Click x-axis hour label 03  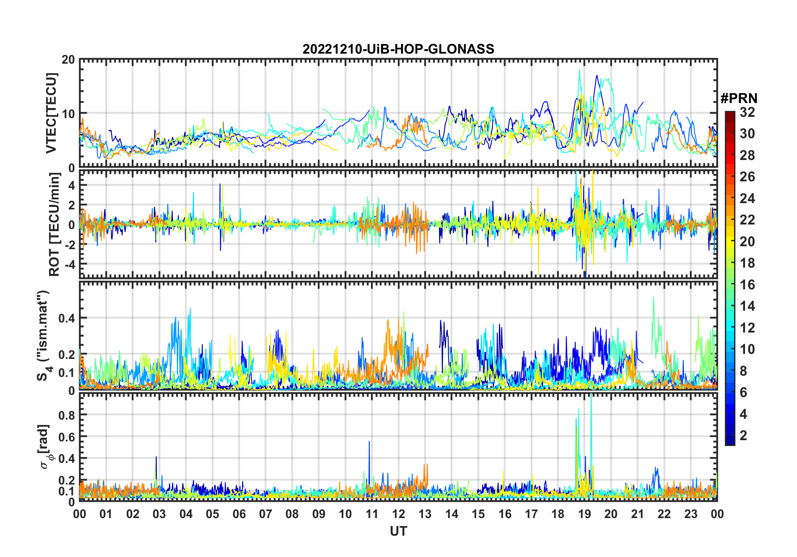pos(159,514)
